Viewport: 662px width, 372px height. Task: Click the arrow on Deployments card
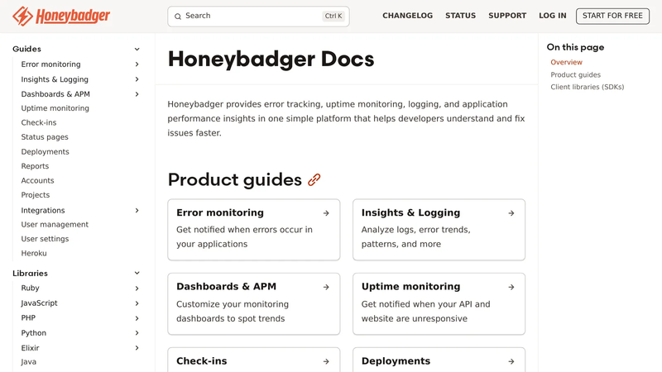pos(511,361)
